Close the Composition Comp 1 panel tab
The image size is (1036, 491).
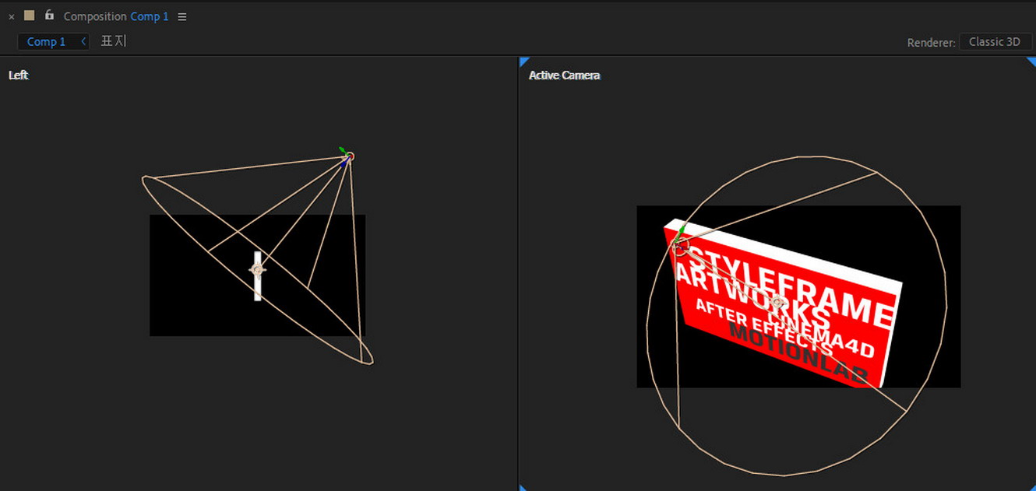11,16
